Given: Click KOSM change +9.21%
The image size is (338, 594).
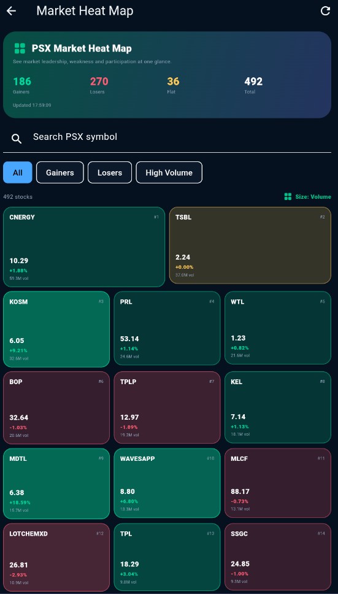Looking at the screenshot, I should [x=18, y=350].
